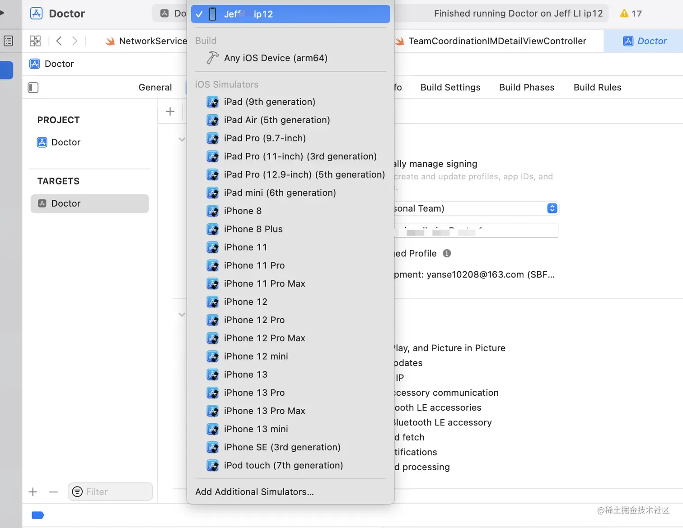Toggle the project targets list sidebar icon
This screenshot has width=683, height=528.
[33, 87]
